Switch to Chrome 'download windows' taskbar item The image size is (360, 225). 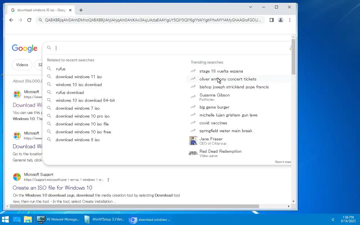pos(150,219)
